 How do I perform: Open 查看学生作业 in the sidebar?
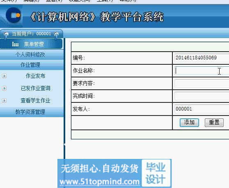click(35, 100)
